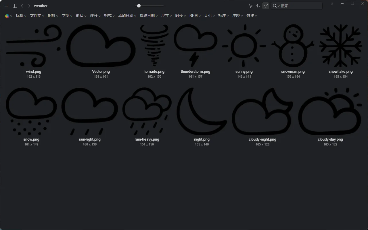368x230 pixels.
Task: Select the thunderstorm icon thumbnail
Action: [195, 46]
